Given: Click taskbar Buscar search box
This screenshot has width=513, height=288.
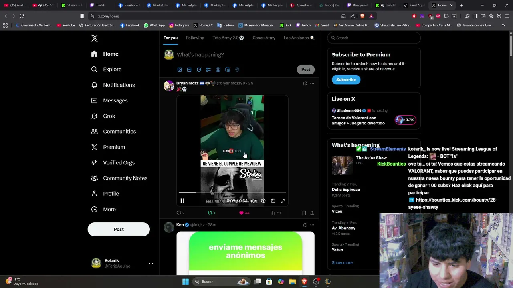Looking at the screenshot, I should pos(221,282).
